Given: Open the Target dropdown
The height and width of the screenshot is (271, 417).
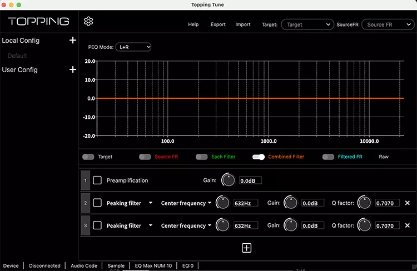Looking at the screenshot, I should (307, 24).
